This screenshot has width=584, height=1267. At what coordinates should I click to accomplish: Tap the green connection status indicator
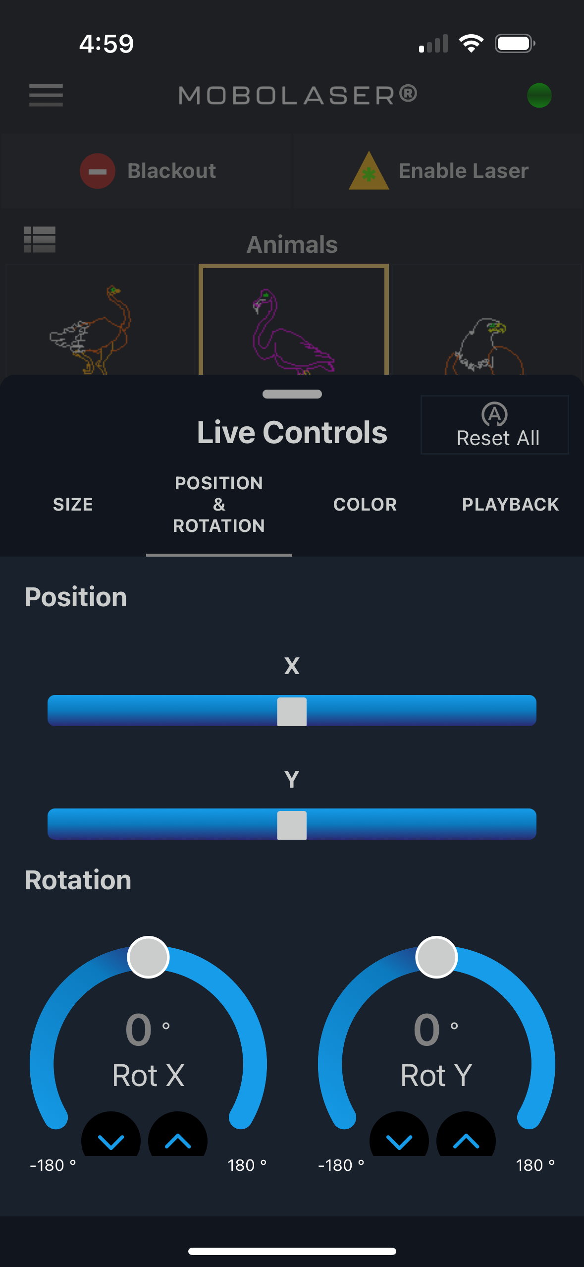539,95
